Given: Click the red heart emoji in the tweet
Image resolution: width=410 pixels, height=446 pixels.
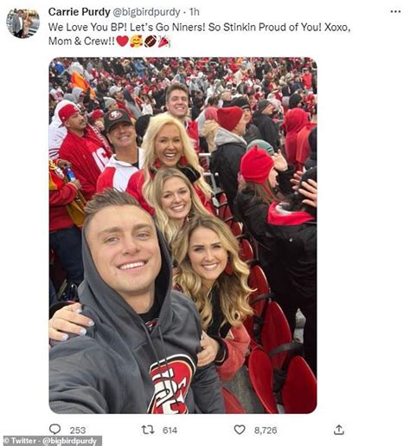Looking at the screenshot, I should [122, 41].
